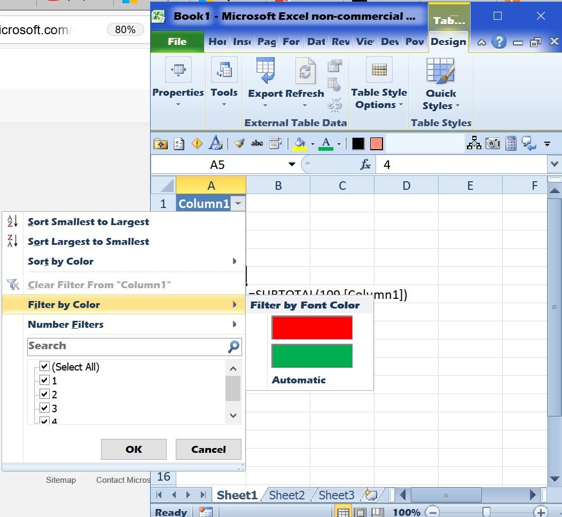
Task: Filter by the green font color swatch
Action: (x=312, y=356)
